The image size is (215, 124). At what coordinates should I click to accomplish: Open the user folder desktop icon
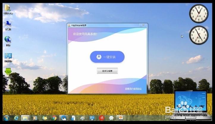(8, 9)
